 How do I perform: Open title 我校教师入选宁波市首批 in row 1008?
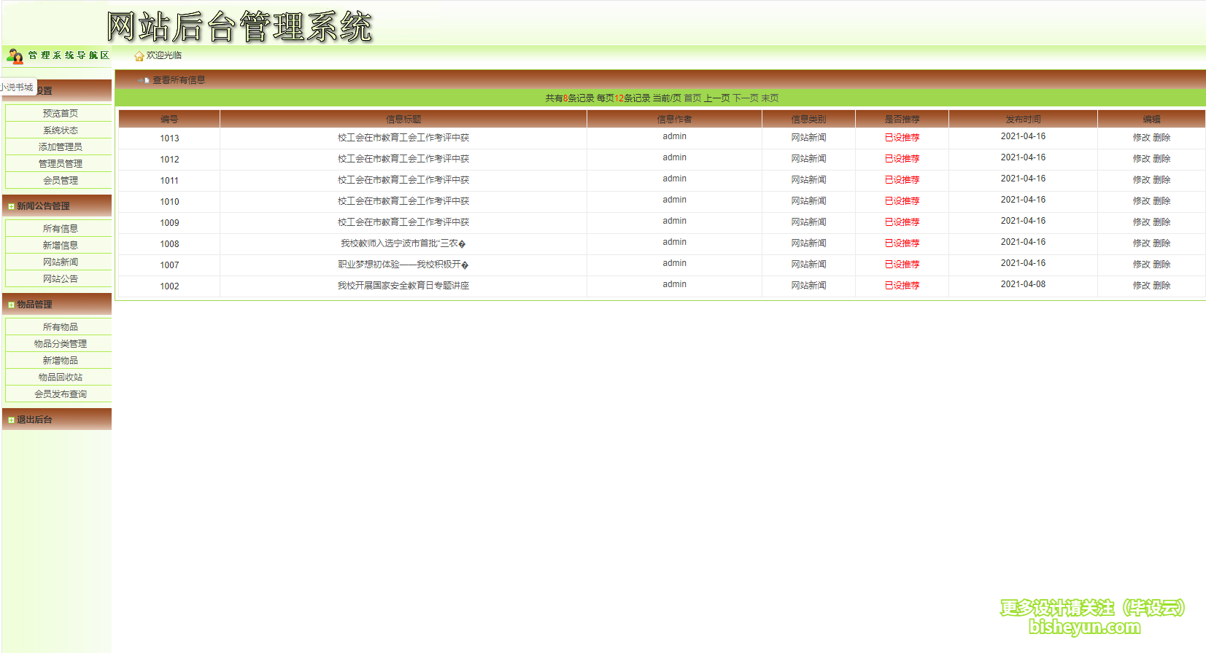403,243
